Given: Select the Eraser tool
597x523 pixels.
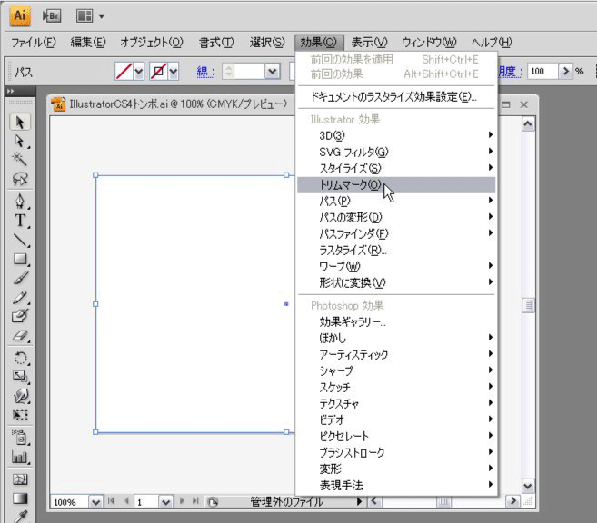Looking at the screenshot, I should pyautogui.click(x=20, y=336).
